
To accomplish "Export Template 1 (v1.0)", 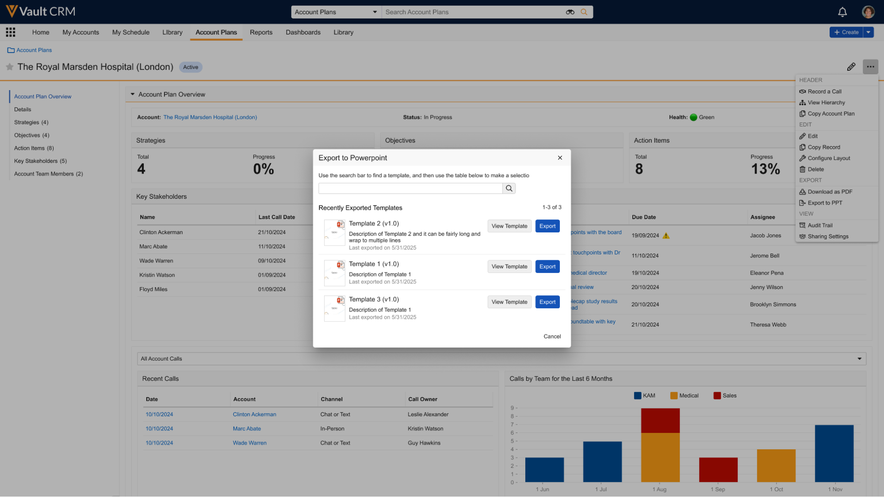I will [547, 266].
